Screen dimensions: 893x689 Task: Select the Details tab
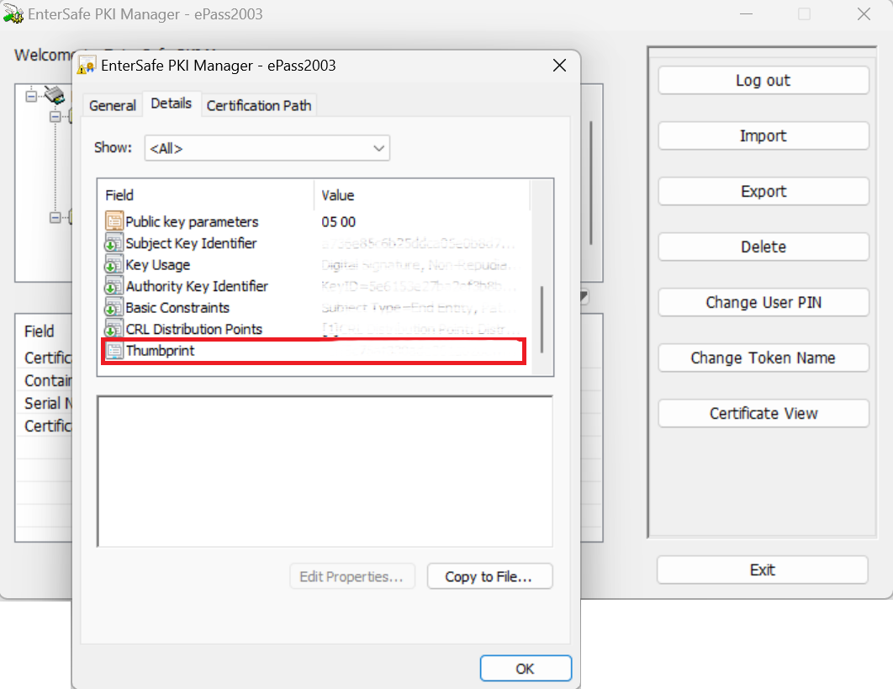pyautogui.click(x=171, y=103)
